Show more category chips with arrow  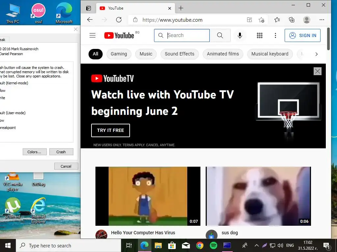[x=316, y=54]
